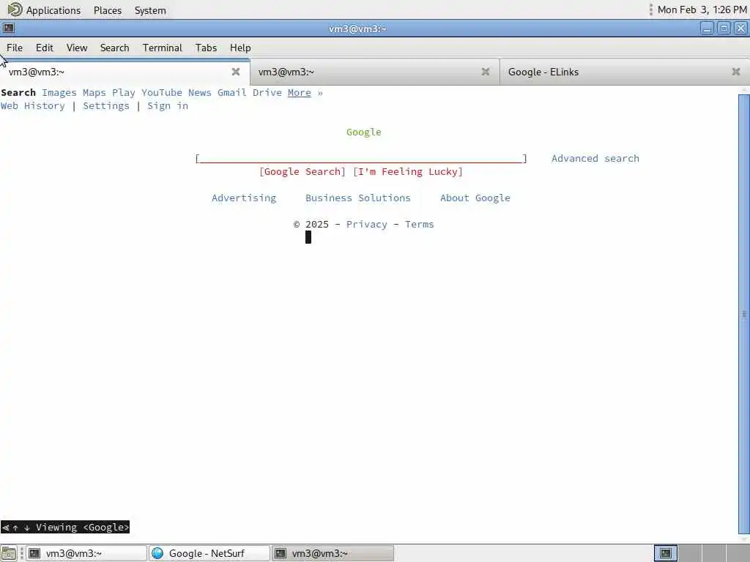This screenshot has height=562, width=750.
Task: Click the terminal vertical scrollbar
Action: coord(744,314)
